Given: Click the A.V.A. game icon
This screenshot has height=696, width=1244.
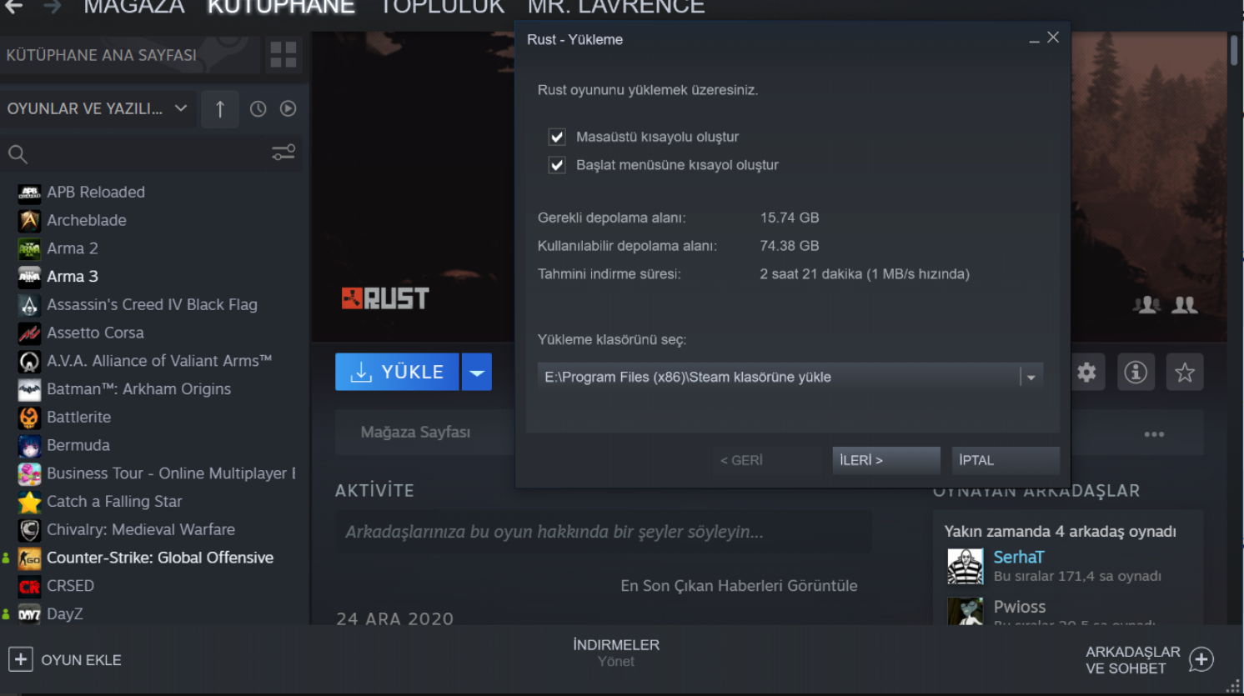Looking at the screenshot, I should 29,362.
